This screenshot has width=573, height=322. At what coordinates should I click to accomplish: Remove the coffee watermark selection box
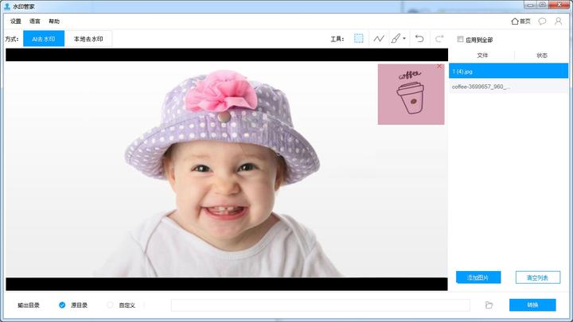pos(439,67)
